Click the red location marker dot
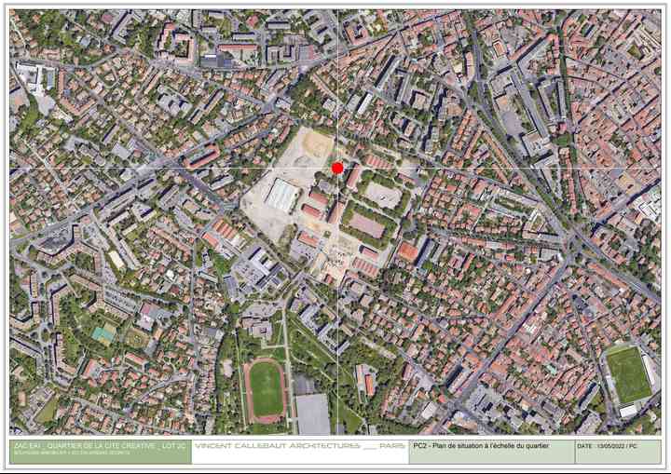671x474 pixels. click(337, 168)
